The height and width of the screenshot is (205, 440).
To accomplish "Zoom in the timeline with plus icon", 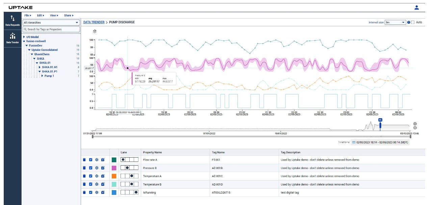I will coord(415,124).
